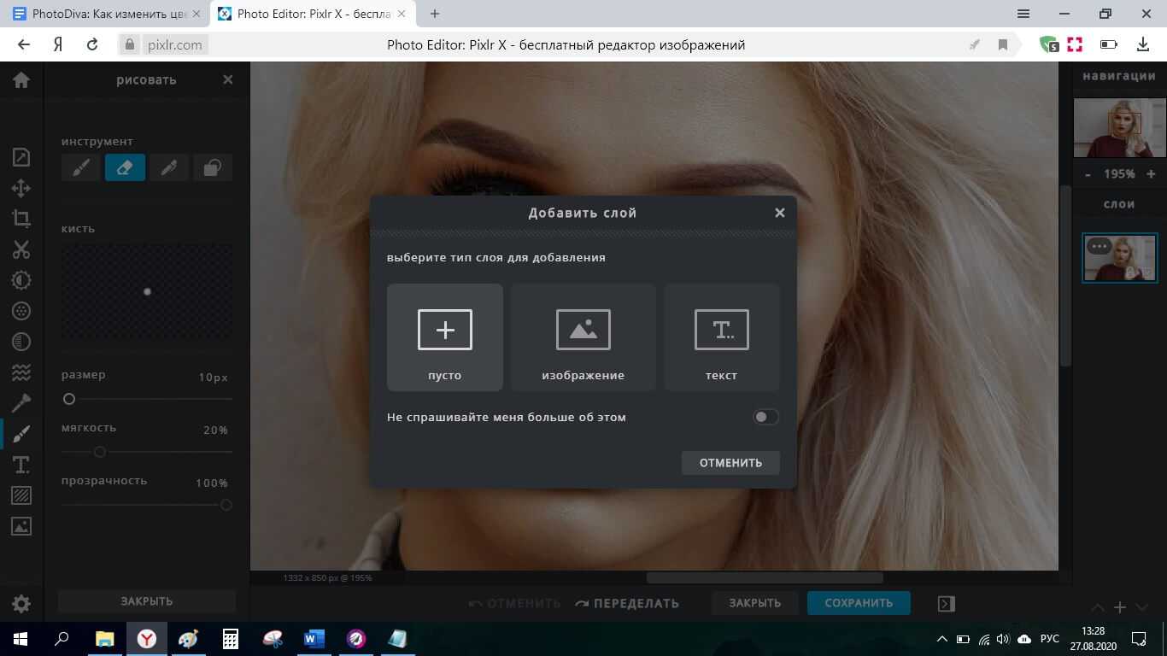Select the Cutout scissors tool

[21, 249]
